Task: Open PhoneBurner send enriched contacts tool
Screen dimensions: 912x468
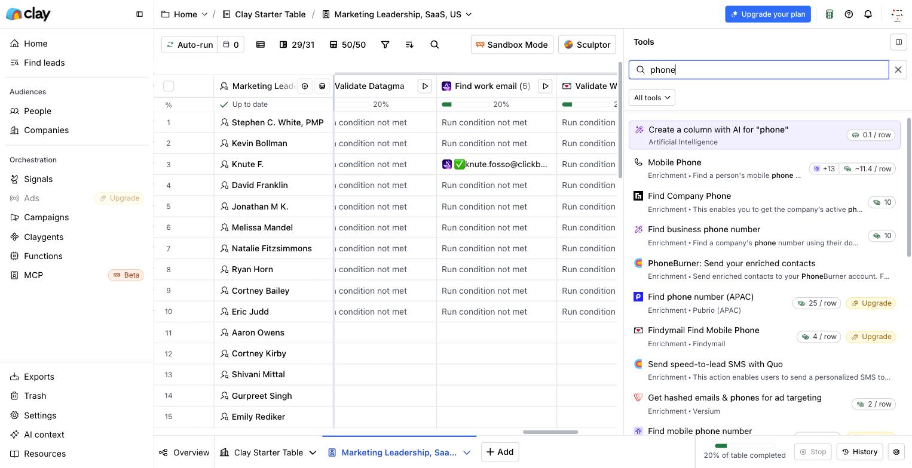Action: (x=764, y=269)
